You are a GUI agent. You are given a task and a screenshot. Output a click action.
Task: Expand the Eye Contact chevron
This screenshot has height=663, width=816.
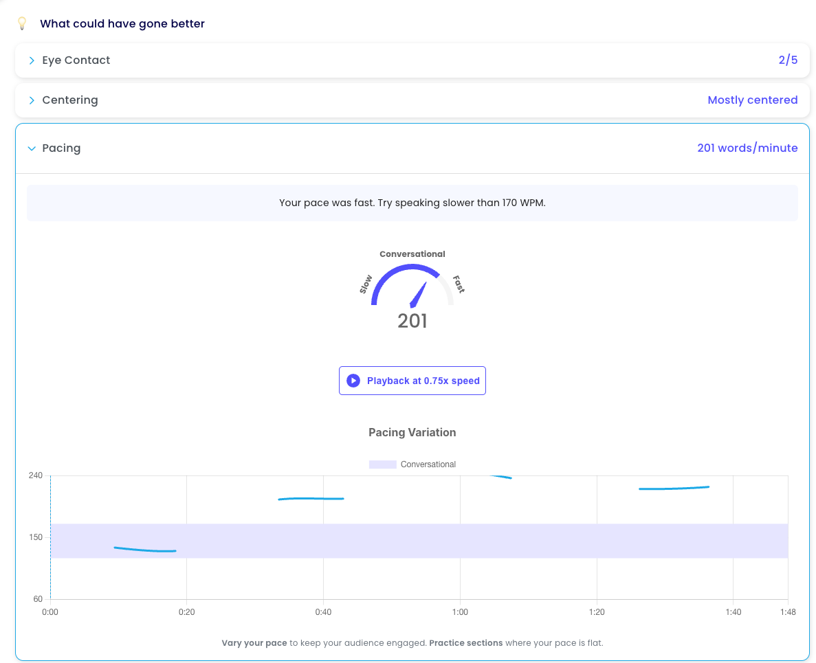32,60
